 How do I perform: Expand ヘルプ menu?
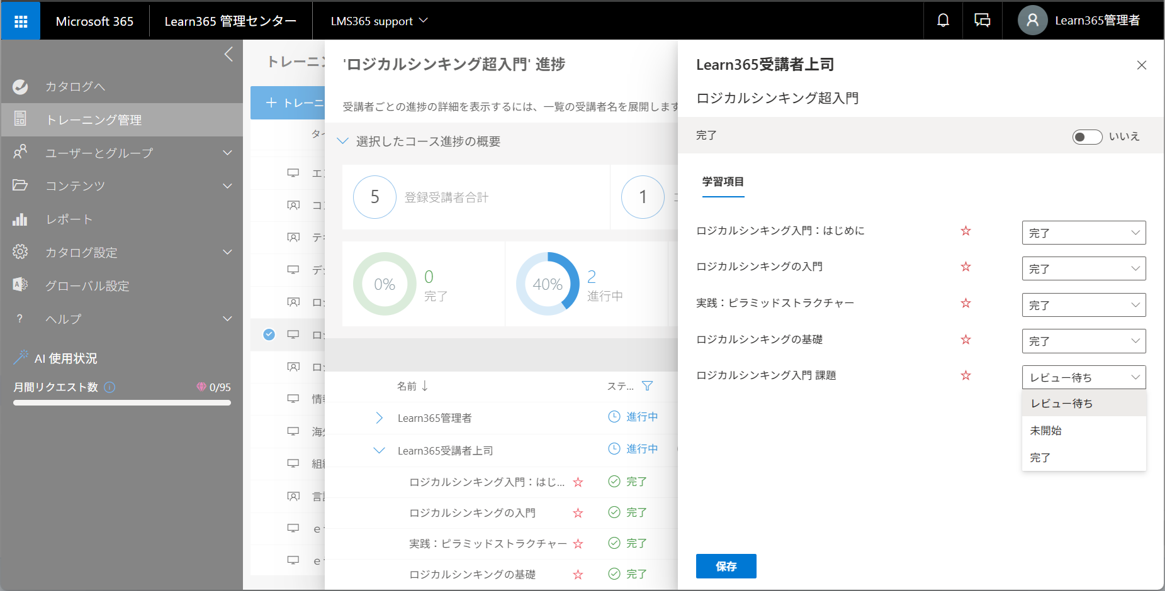click(122, 319)
